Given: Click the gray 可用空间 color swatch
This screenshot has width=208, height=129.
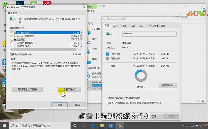Looking at the screenshot, I should pyautogui.click(x=108, y=59).
